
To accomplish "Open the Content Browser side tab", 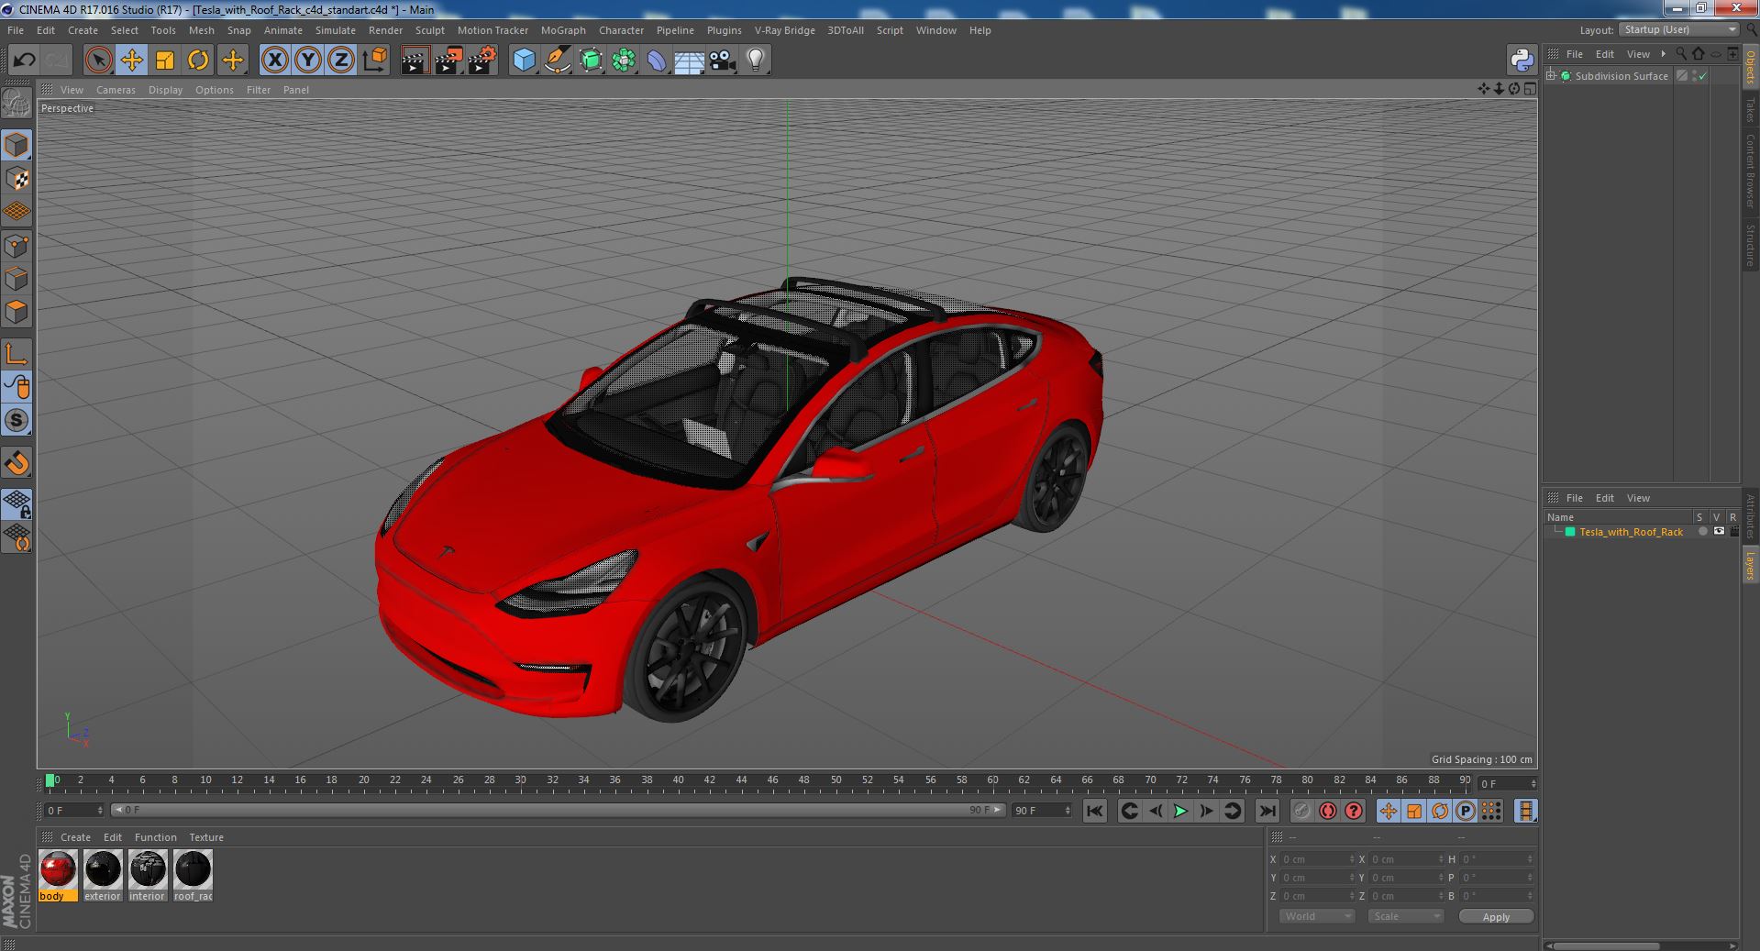I will click(1750, 171).
